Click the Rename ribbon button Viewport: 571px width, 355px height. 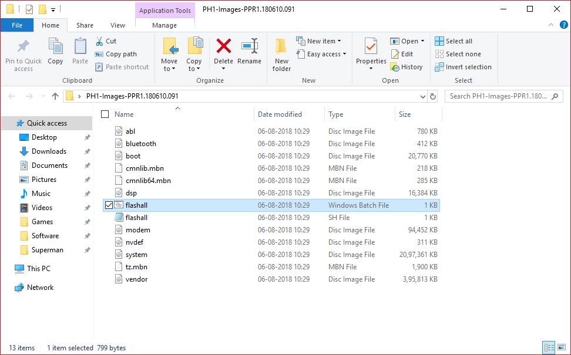tap(250, 52)
